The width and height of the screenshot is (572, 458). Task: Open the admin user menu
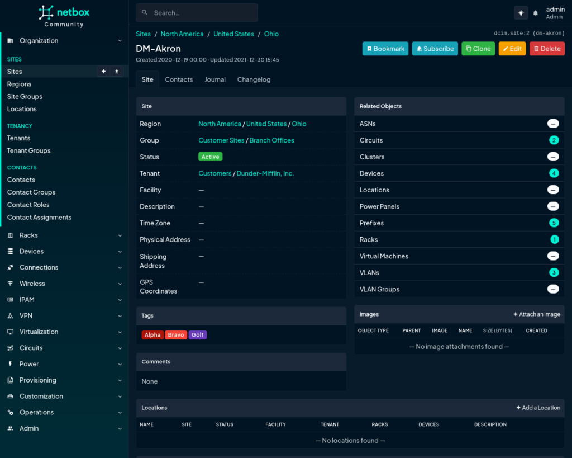tap(555, 13)
